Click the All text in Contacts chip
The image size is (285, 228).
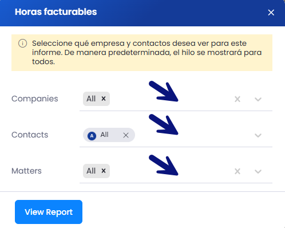105,135
